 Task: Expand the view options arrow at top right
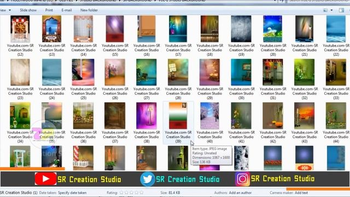[331, 10]
